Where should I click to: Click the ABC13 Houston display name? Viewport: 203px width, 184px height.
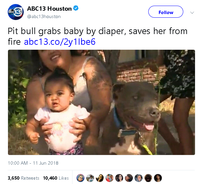[x=49, y=9]
